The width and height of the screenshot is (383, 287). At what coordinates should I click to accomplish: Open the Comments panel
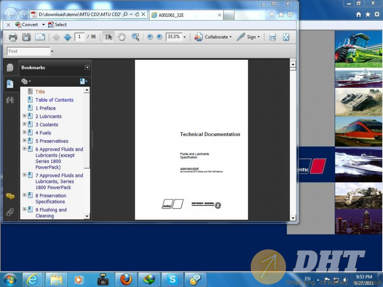point(10,196)
